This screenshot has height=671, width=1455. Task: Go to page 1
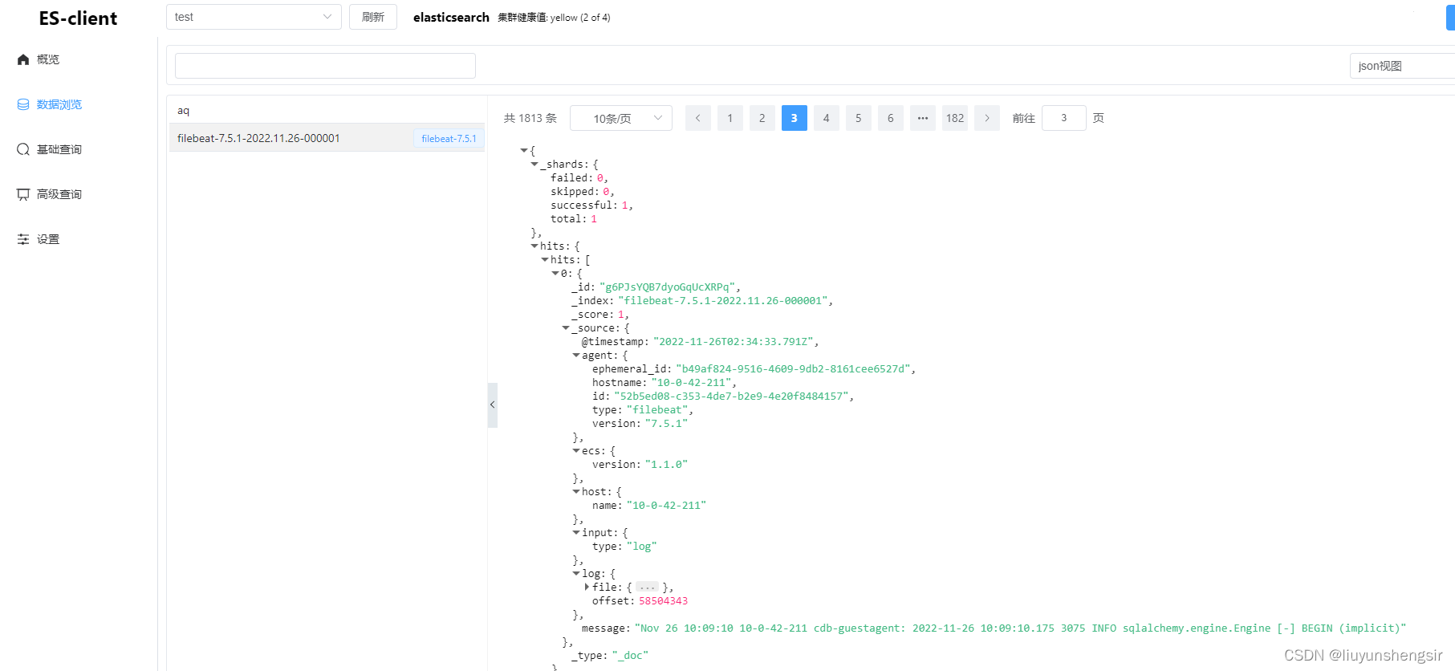(x=730, y=118)
